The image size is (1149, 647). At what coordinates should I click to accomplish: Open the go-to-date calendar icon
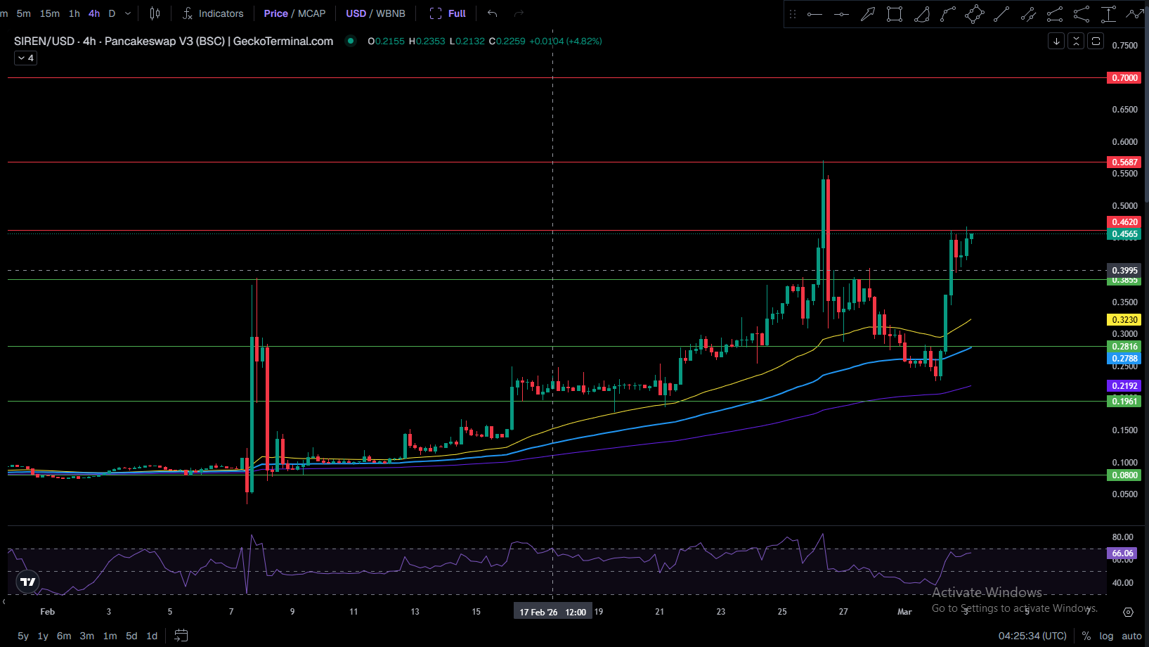(x=181, y=636)
